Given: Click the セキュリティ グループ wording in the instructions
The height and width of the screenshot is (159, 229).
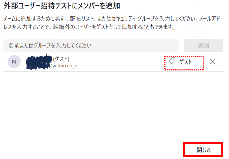Looking at the screenshot, I should [133, 19].
